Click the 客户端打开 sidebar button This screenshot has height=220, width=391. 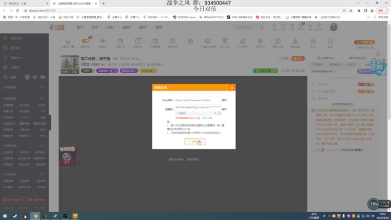13,200
